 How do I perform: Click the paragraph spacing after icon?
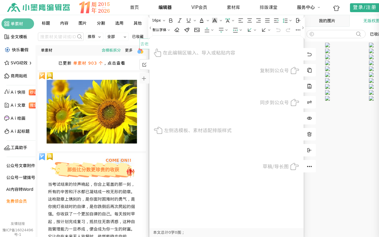[x=221, y=30]
